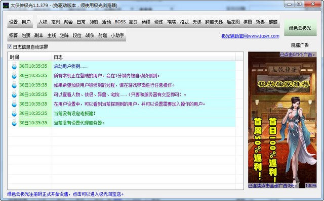Image resolution: width=324 pixels, height=201 pixels.
Task: Click the 隐藏广告 label
Action: [x=300, y=45]
